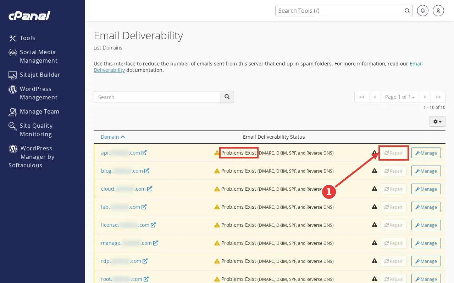The image size is (454, 283).
Task: Click Repair for the blog domain
Action: click(394, 171)
